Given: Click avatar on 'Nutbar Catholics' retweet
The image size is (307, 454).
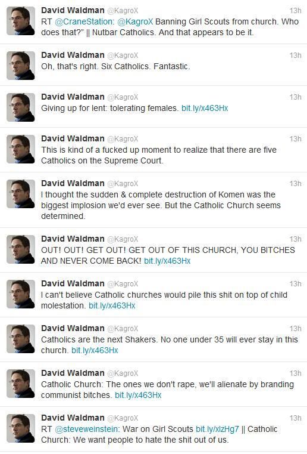Looking at the screenshot, I should point(20,21).
